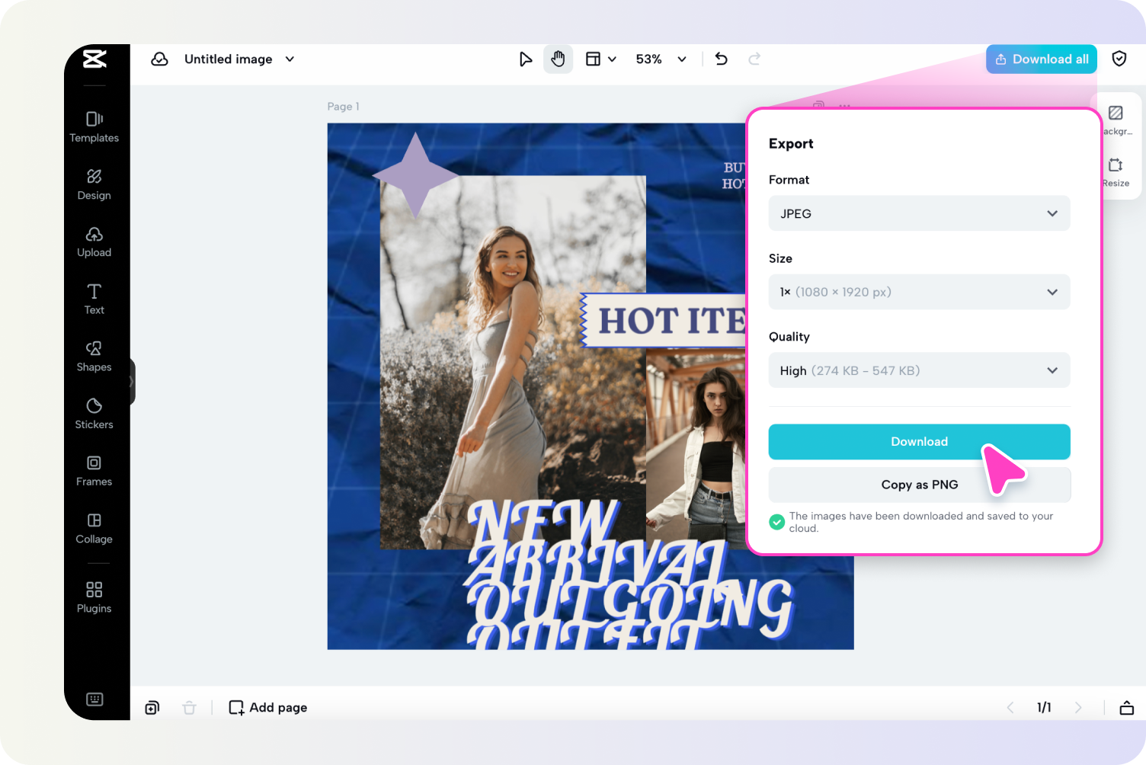Screen dimensions: 1146x765
Task: Select the Text tool in the sidebar
Action: tap(94, 299)
